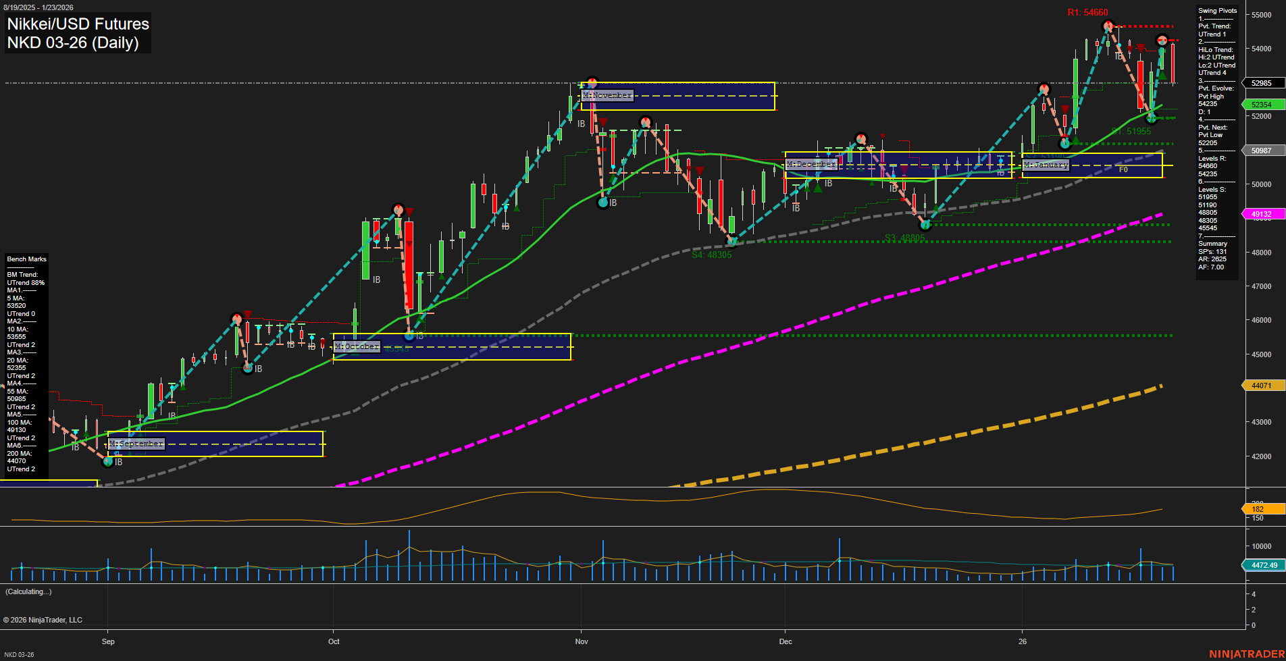Click the swing high pivot marker at R1: 54660
The height and width of the screenshot is (661, 1286).
click(1108, 25)
